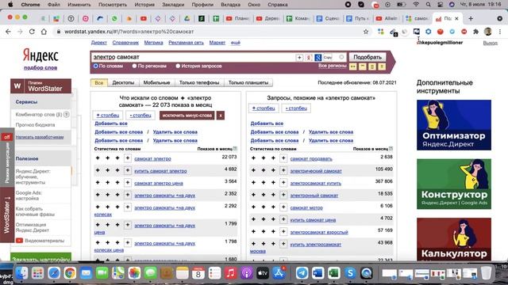Click the question mark next to Комбинатор слов
Viewport: 508px width, 285px height.
click(x=67, y=114)
